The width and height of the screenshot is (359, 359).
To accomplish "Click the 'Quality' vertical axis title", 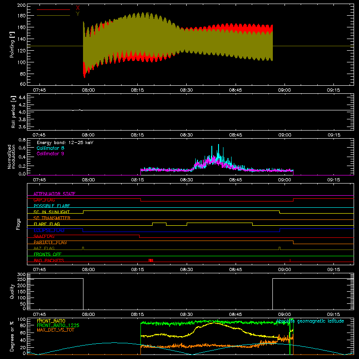I will click(x=12, y=291).
